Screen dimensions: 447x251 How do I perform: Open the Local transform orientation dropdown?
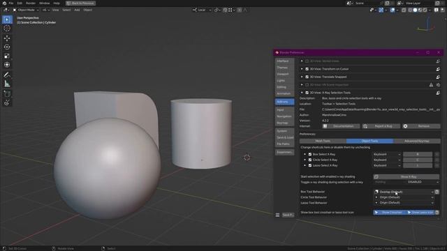(202, 10)
